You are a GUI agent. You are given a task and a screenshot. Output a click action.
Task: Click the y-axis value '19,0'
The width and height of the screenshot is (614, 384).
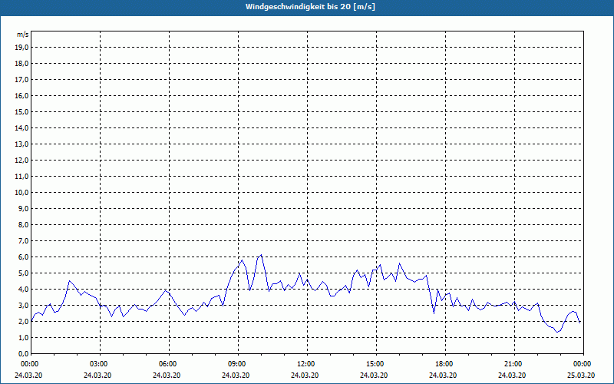pyautogui.click(x=21, y=48)
